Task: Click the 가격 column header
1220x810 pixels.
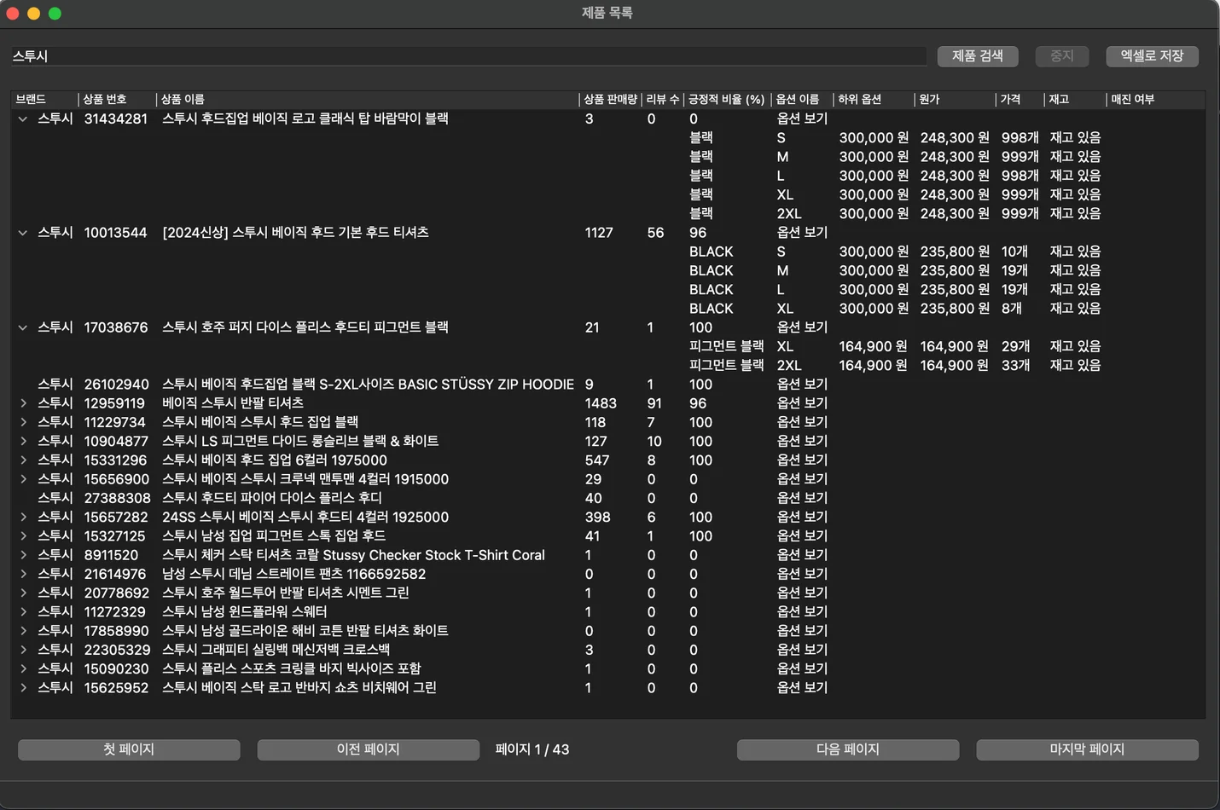Action: point(1020,100)
